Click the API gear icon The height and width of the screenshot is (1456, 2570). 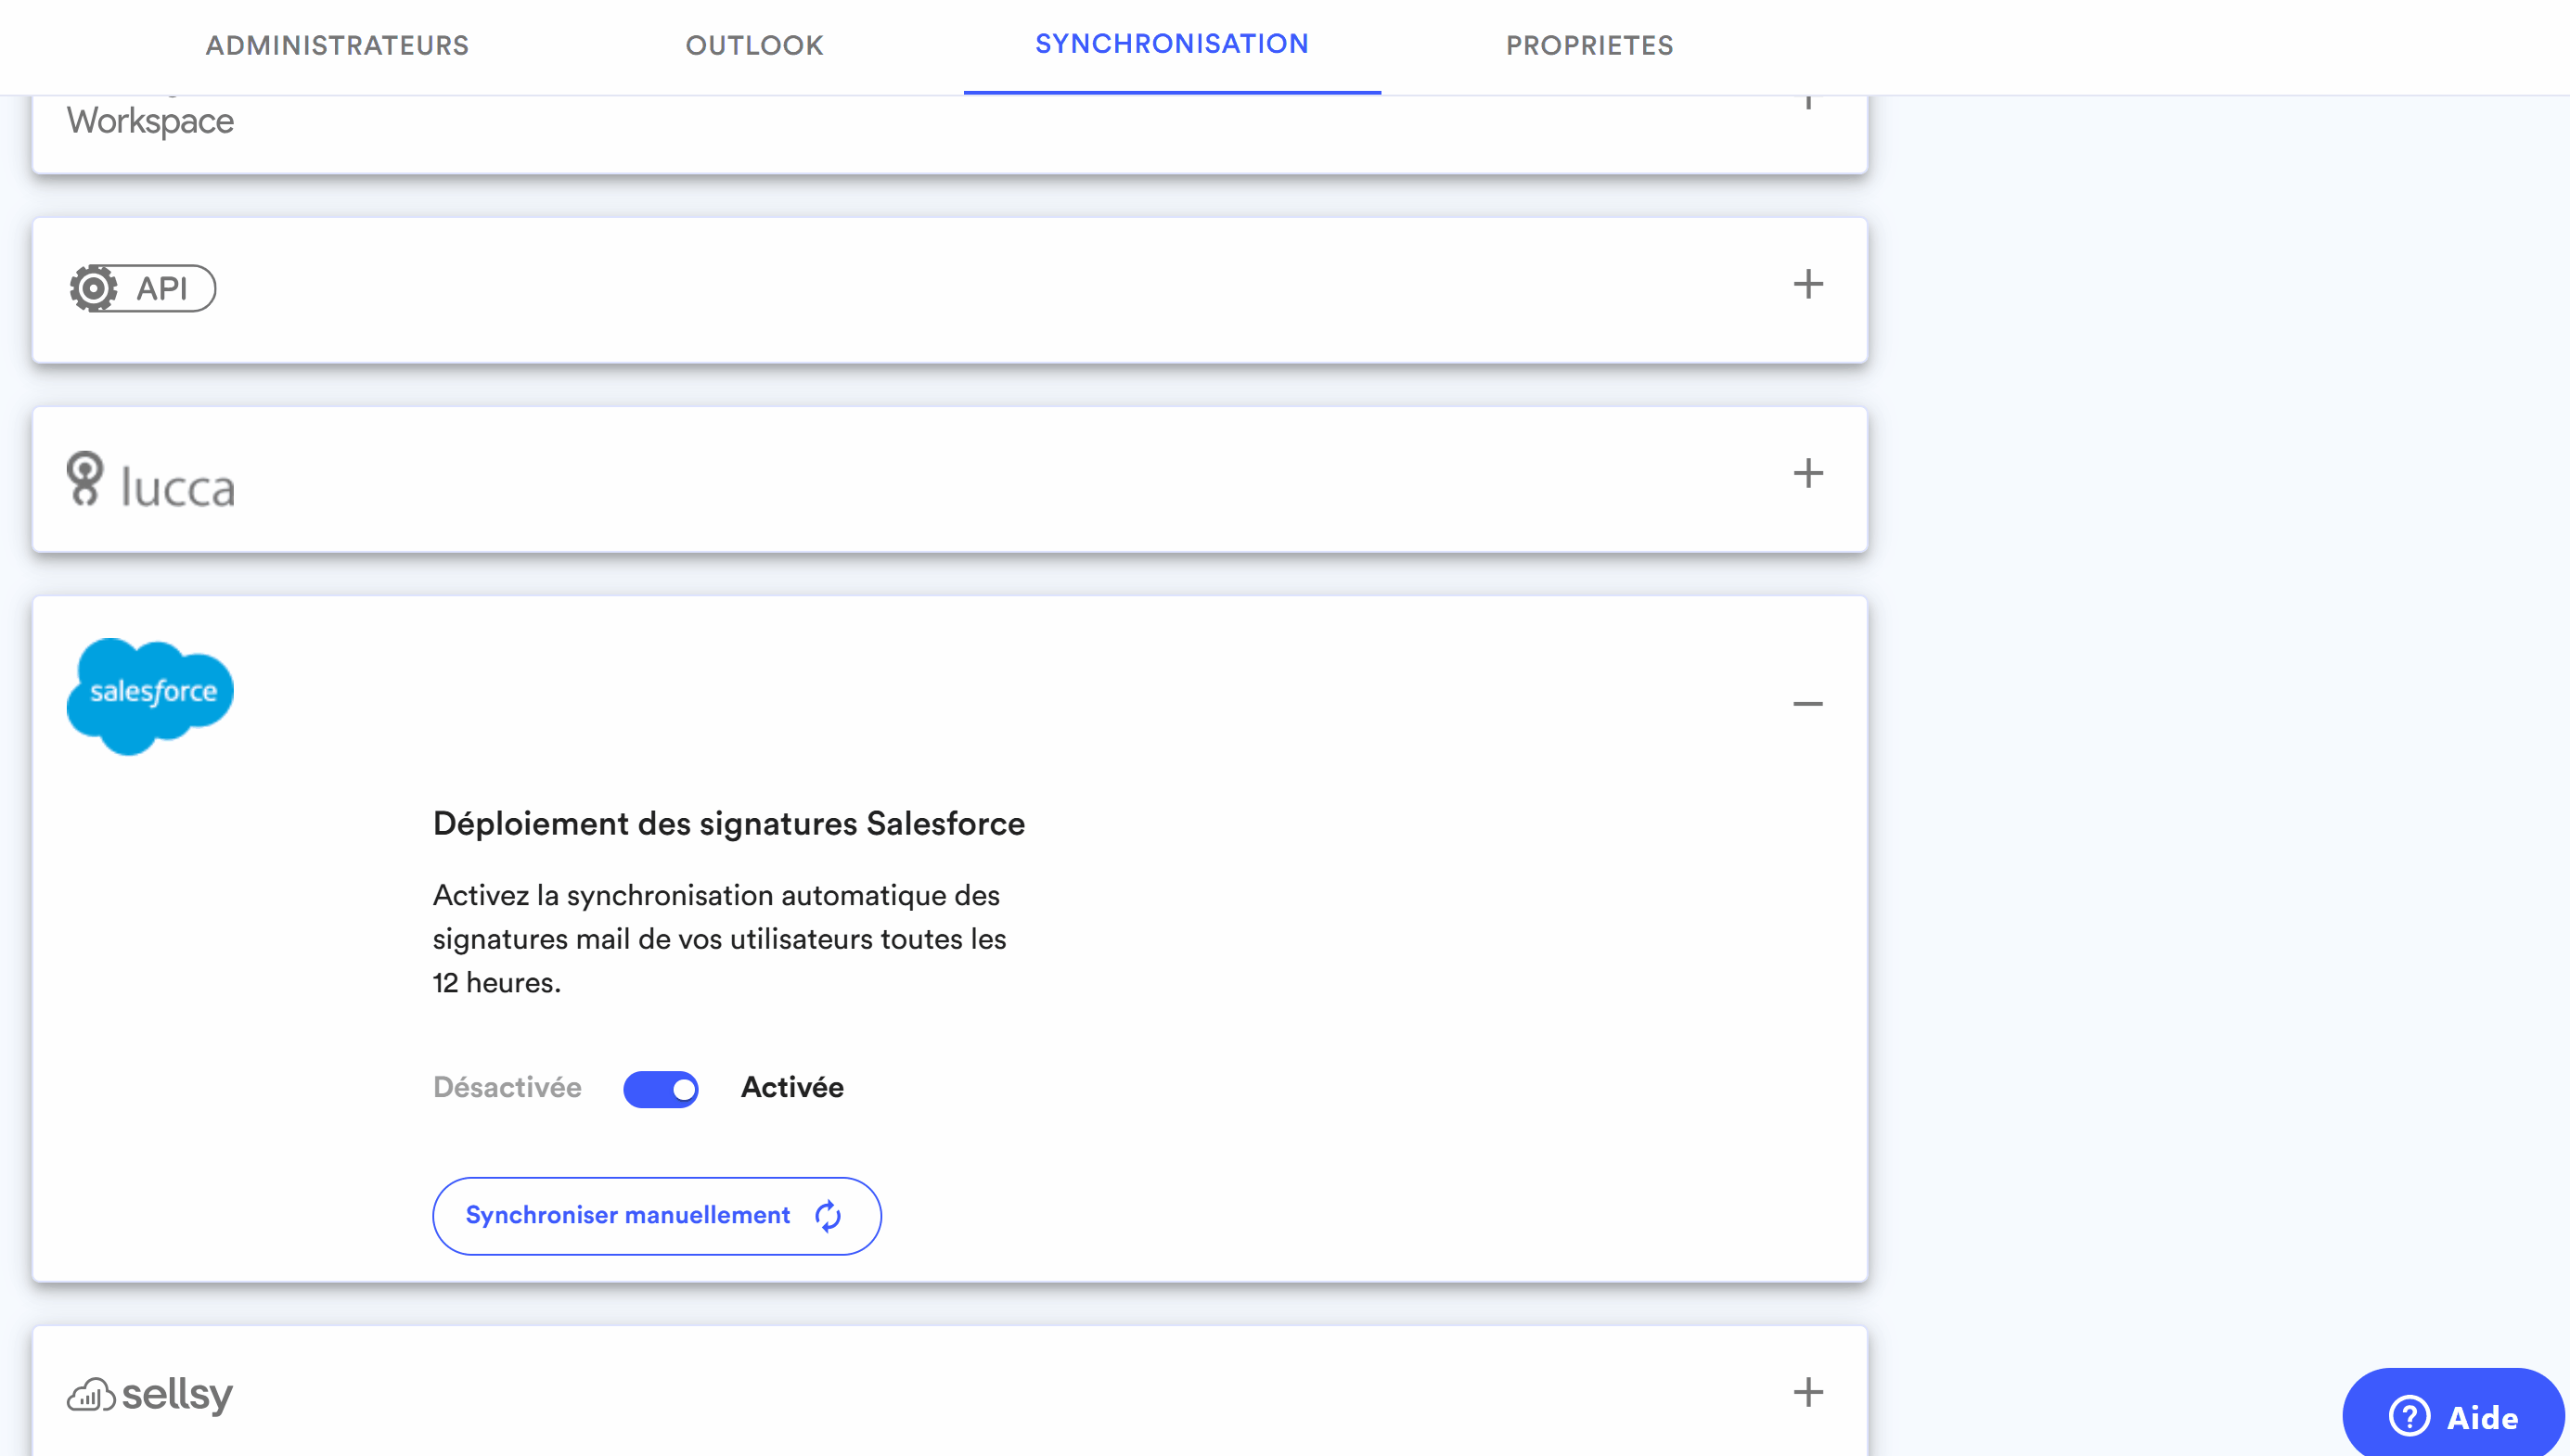tap(95, 289)
